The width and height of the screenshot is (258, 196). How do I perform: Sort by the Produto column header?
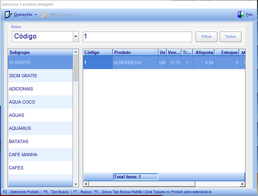click(135, 52)
